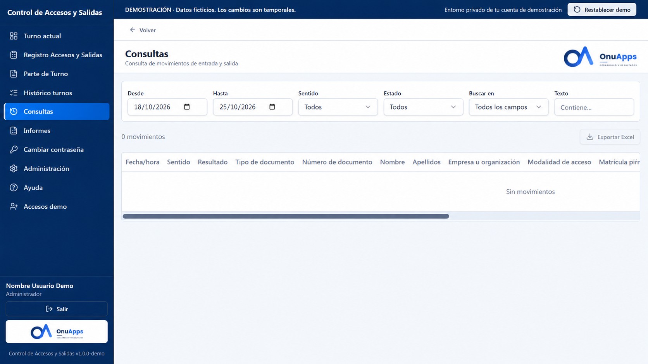Click the '0 movimientos' count text
This screenshot has height=364, width=648.
pyautogui.click(x=143, y=137)
